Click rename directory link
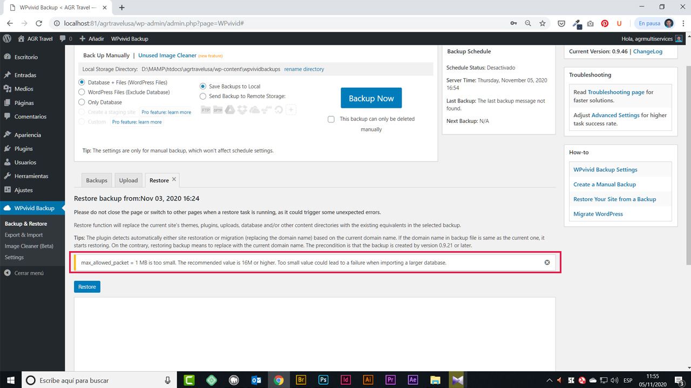 (304, 69)
